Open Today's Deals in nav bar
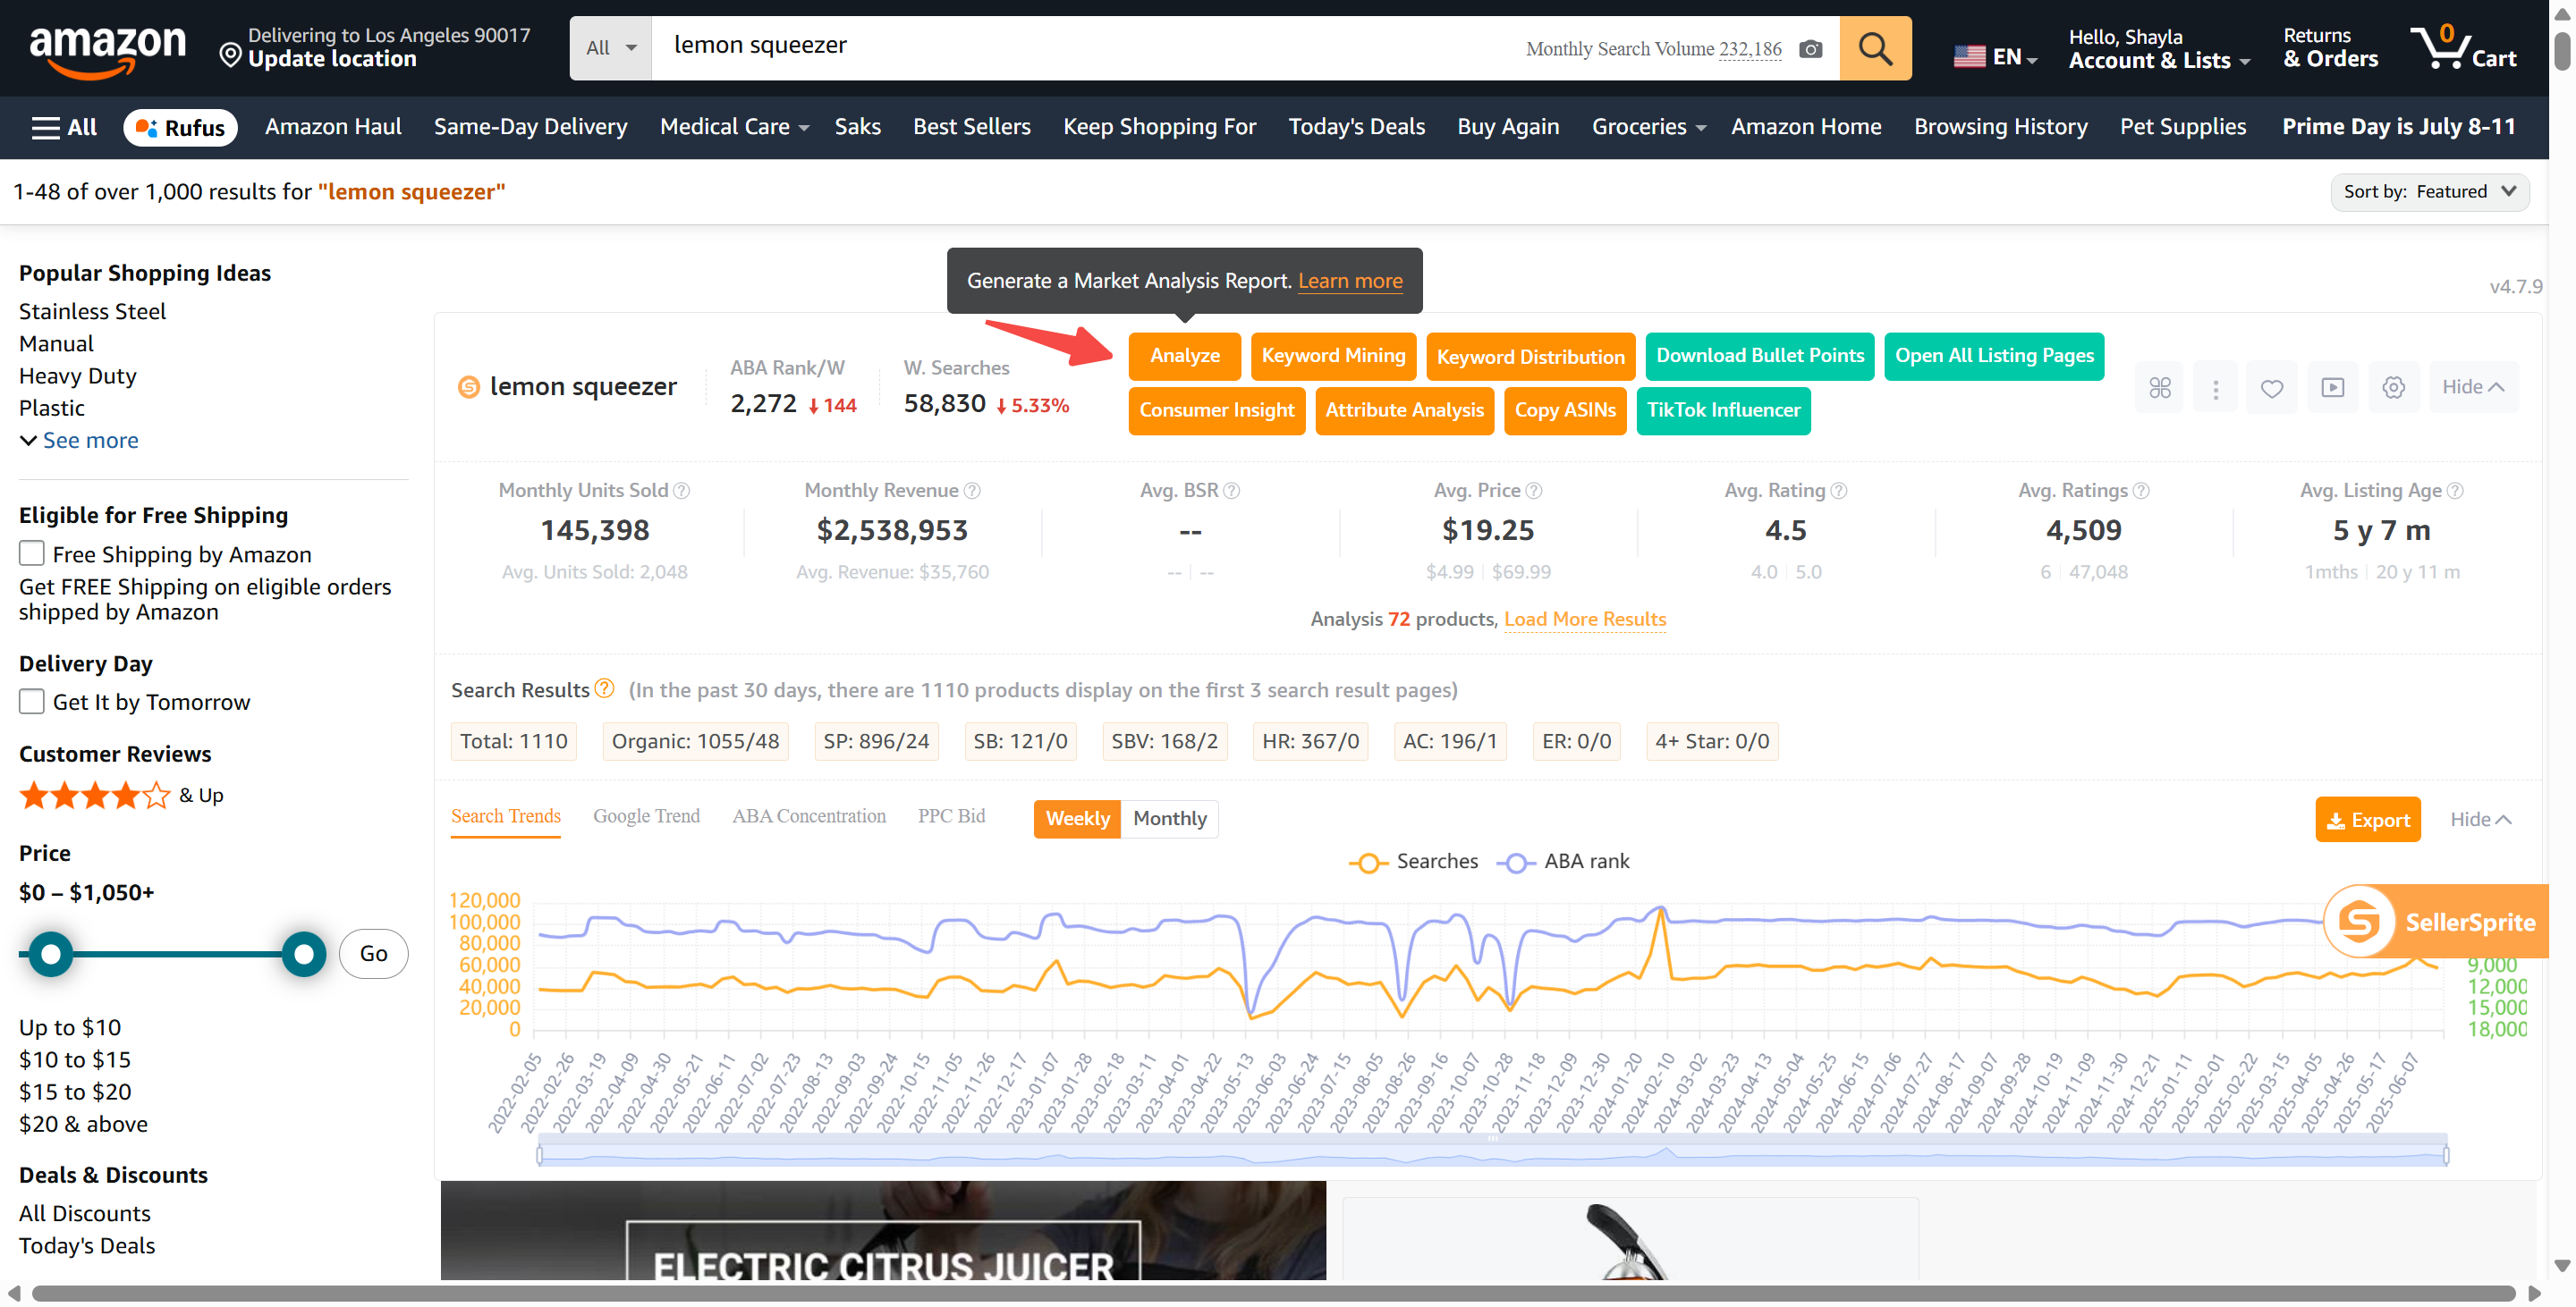 click(1356, 127)
